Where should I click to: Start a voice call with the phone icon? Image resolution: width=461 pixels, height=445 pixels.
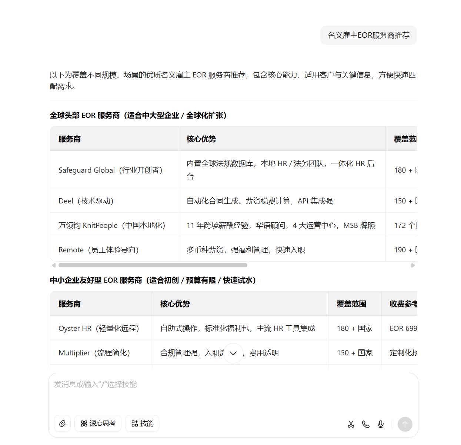(366, 424)
